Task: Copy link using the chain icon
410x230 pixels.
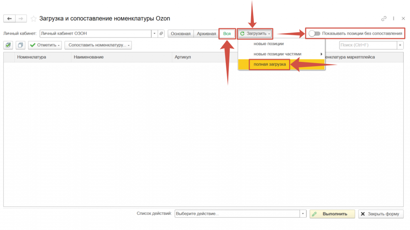Action: [384, 19]
